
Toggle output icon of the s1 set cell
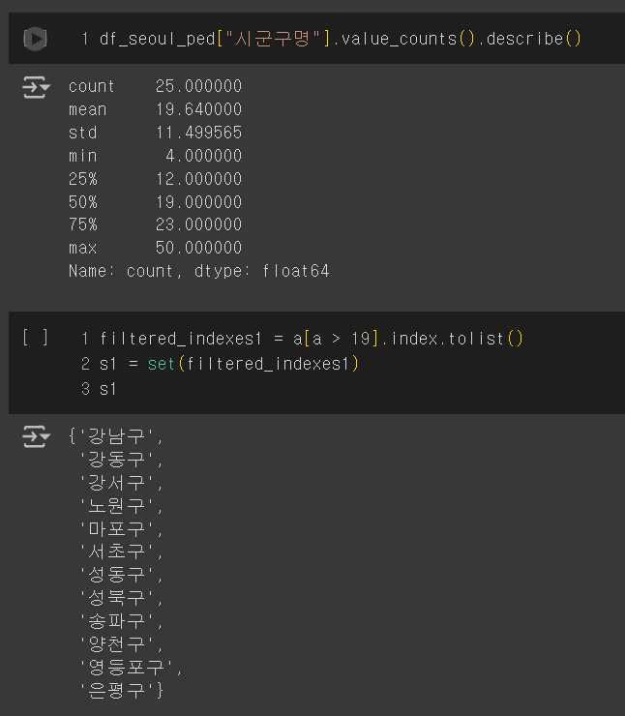coord(36,436)
